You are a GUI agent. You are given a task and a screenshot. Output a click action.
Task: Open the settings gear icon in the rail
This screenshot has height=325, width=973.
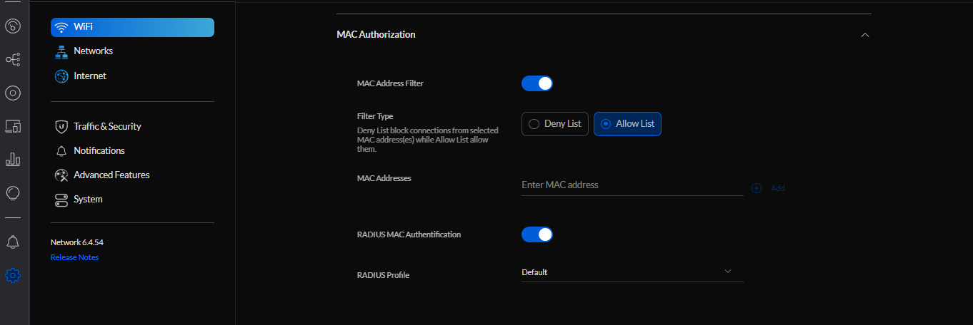(x=13, y=275)
